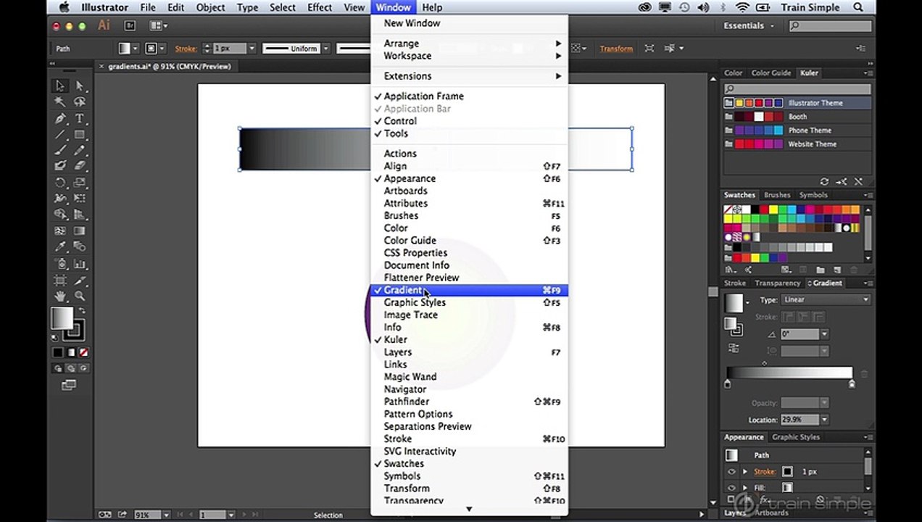This screenshot has height=522, width=922.
Task: Select the Scale tool
Action: (x=79, y=183)
